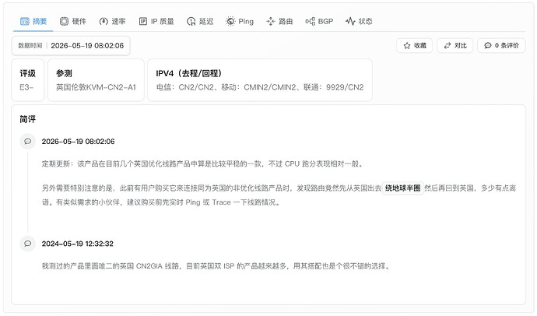Switch to the 速率 tab
Screen dimensions: 537x316
pyautogui.click(x=112, y=21)
